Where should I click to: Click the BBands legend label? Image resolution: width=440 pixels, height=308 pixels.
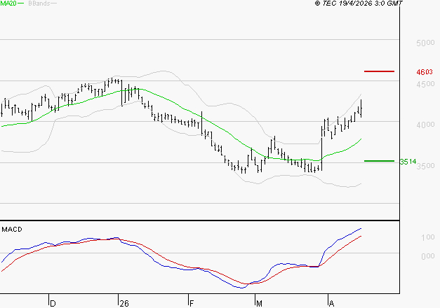[39, 3]
